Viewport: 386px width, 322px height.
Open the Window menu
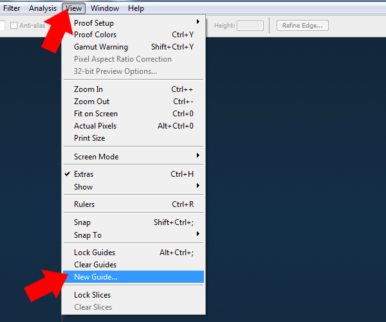pyautogui.click(x=105, y=8)
